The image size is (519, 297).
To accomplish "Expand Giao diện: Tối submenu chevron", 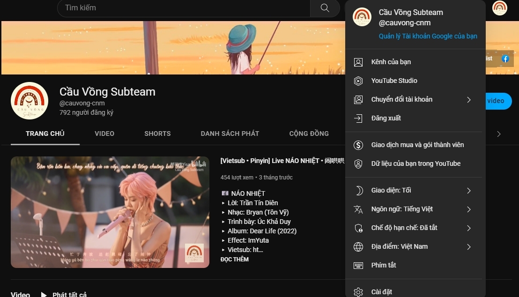I will tap(469, 190).
